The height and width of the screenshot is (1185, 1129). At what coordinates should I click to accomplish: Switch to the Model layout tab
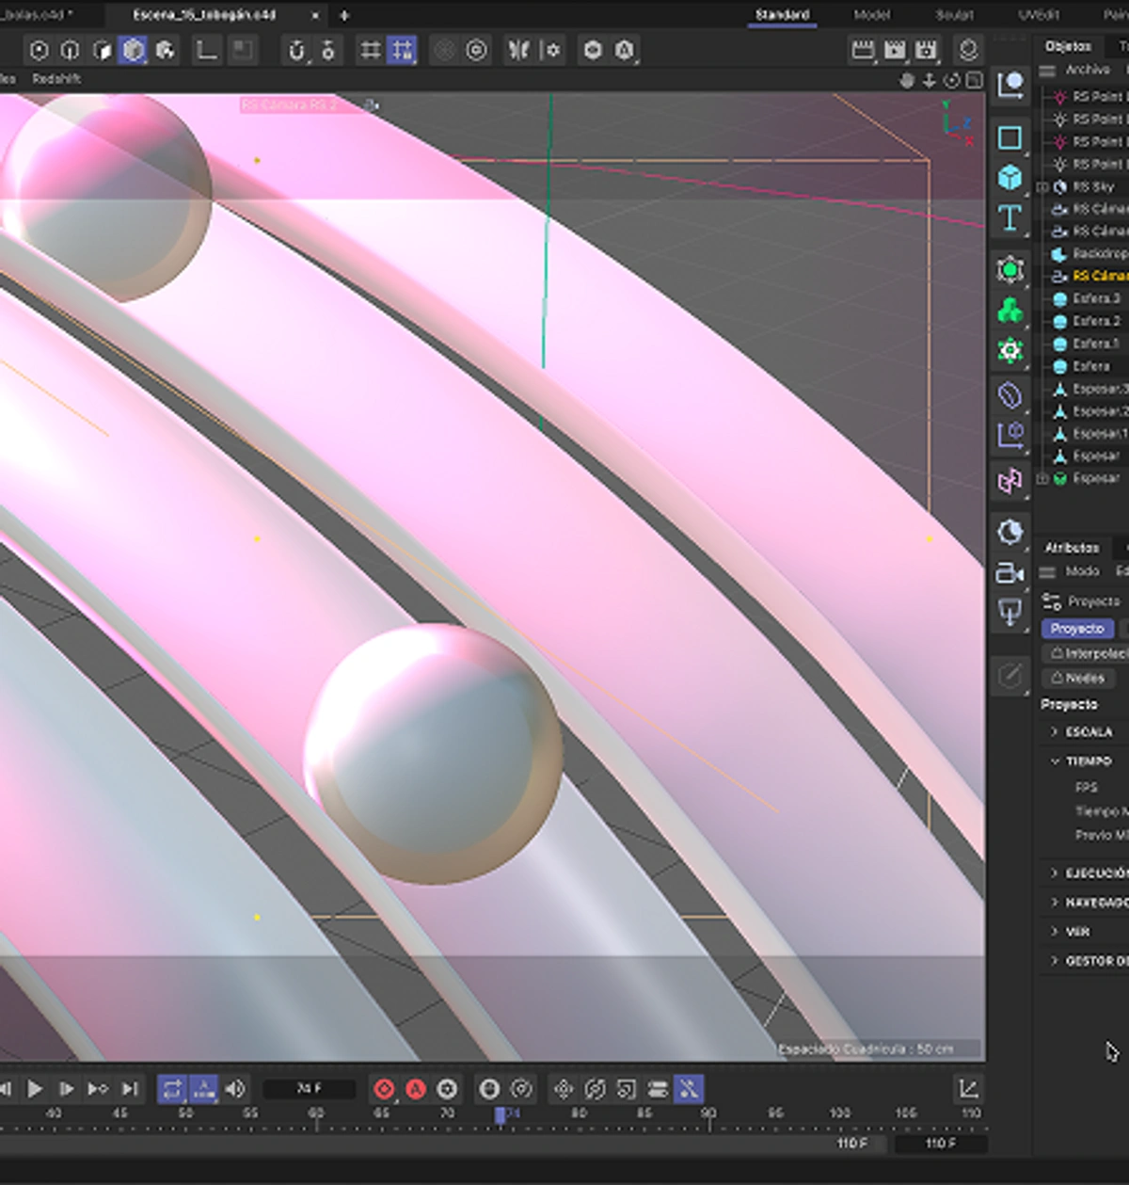tap(871, 15)
